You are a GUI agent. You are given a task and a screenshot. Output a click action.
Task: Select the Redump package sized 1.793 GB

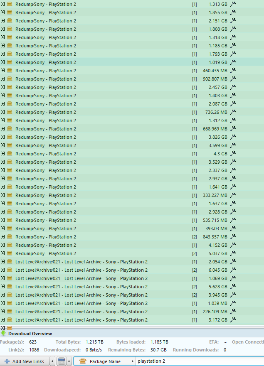coord(132,54)
